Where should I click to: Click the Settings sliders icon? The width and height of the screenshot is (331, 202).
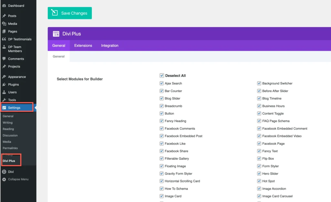(4, 108)
